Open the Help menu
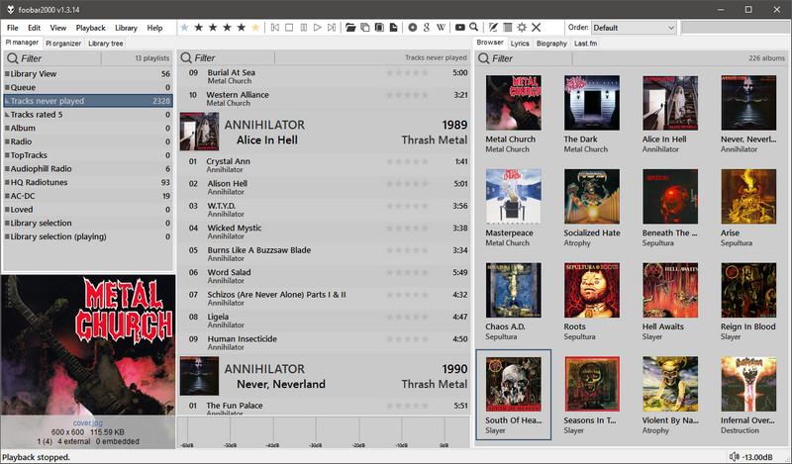Image resolution: width=792 pixels, height=464 pixels. (x=155, y=28)
